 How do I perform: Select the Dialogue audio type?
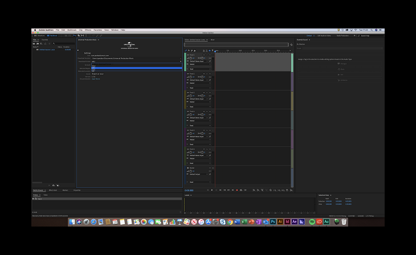pos(342,63)
